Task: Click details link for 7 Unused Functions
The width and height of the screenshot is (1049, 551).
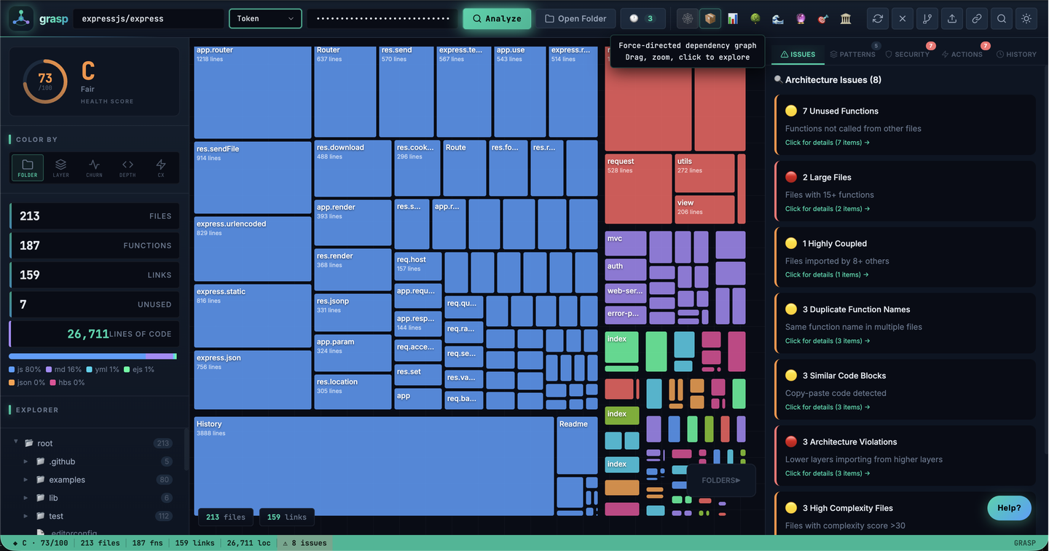Action: pos(826,142)
